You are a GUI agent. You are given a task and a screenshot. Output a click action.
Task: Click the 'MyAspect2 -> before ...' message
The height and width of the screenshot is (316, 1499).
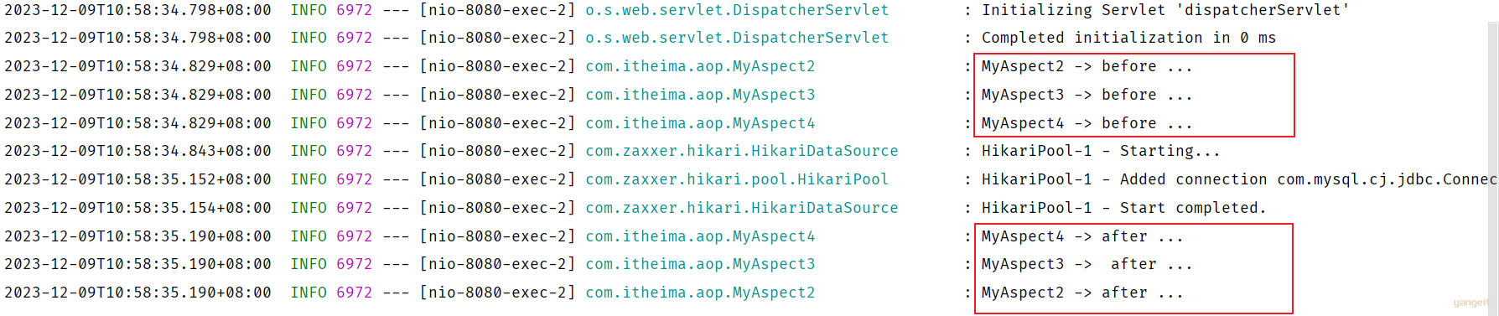1087,66
